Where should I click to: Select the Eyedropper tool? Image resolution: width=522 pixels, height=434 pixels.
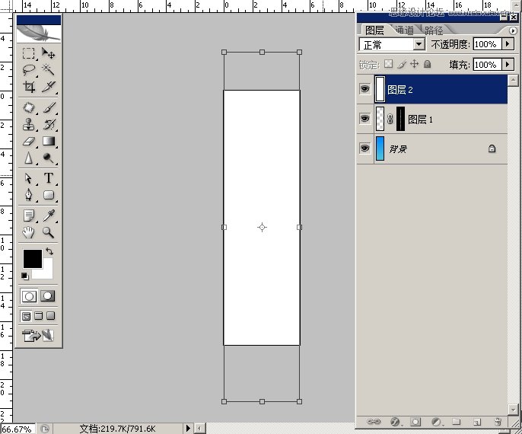[48, 215]
